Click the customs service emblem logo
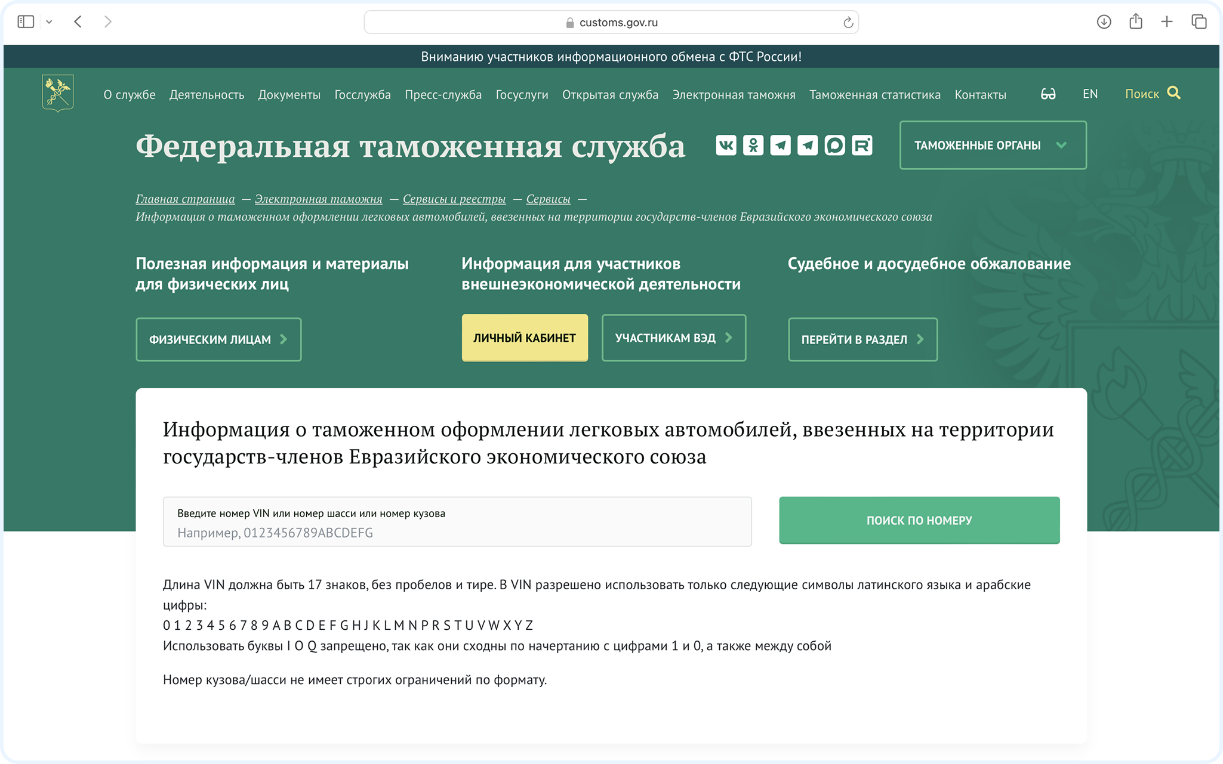The width and height of the screenshot is (1223, 764). [x=58, y=93]
